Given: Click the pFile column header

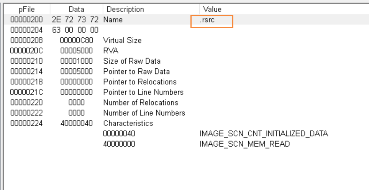Looking at the screenshot, I should pyautogui.click(x=26, y=9).
